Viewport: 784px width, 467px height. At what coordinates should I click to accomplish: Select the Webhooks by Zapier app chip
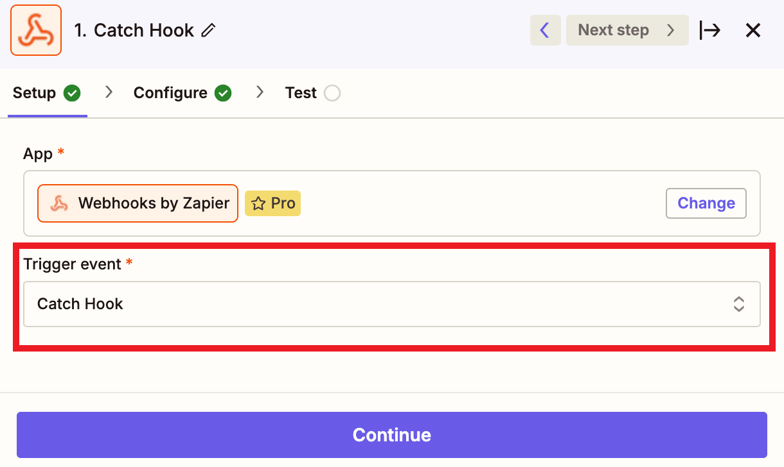click(138, 203)
